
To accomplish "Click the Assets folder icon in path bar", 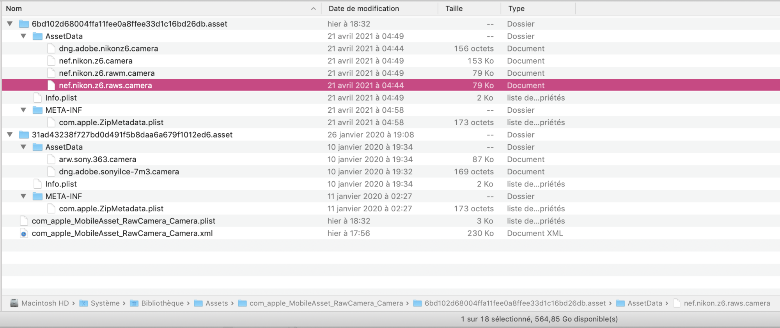I will [199, 303].
